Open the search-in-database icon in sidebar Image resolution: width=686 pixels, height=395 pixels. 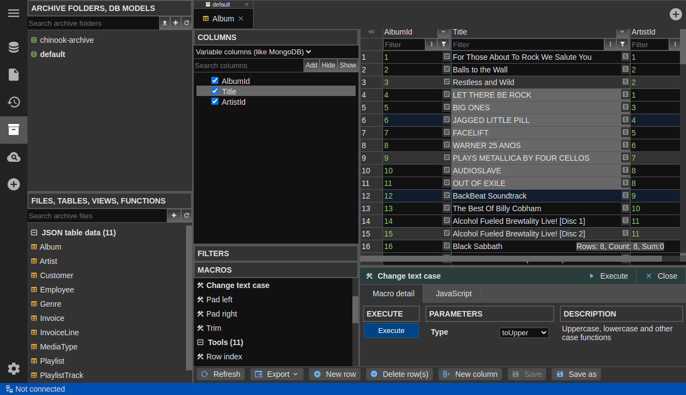click(x=13, y=157)
